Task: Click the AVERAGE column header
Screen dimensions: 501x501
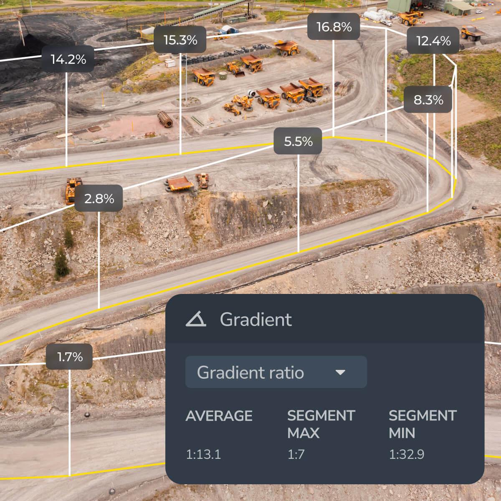Action: pyautogui.click(x=220, y=416)
